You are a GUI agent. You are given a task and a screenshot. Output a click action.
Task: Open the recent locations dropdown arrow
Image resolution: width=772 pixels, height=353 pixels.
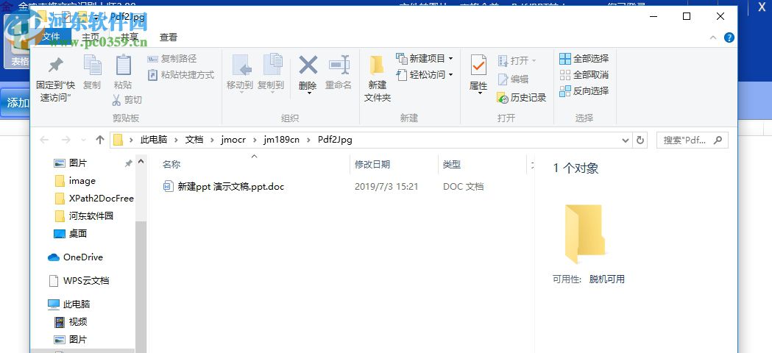[x=83, y=140]
